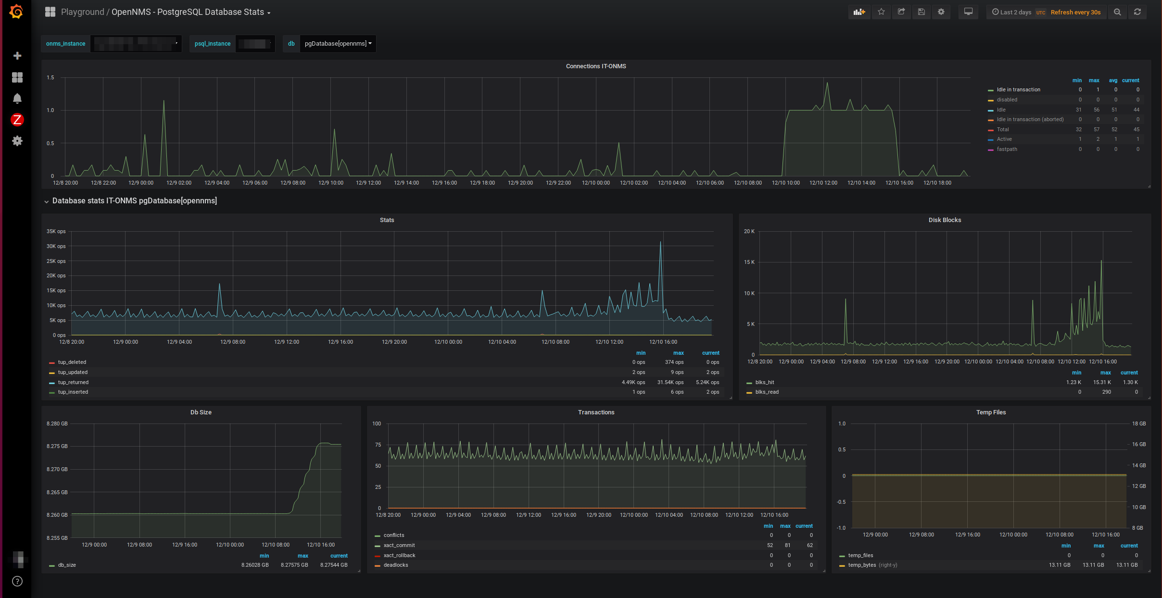Sort Connections legend by max column

click(1094, 80)
